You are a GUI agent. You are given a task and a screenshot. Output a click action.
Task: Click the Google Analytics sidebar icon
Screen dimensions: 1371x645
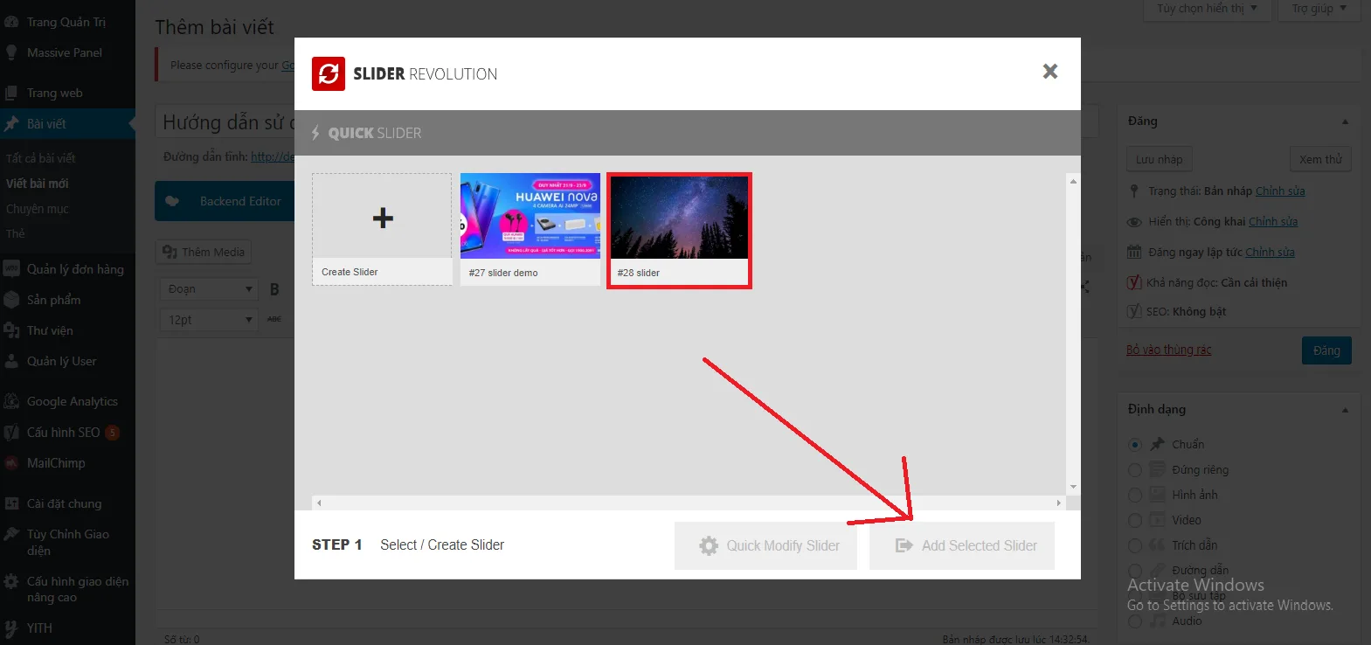click(11, 401)
